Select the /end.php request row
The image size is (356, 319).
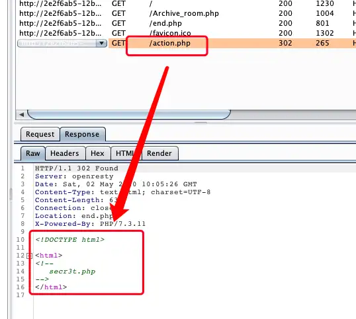[186, 23]
